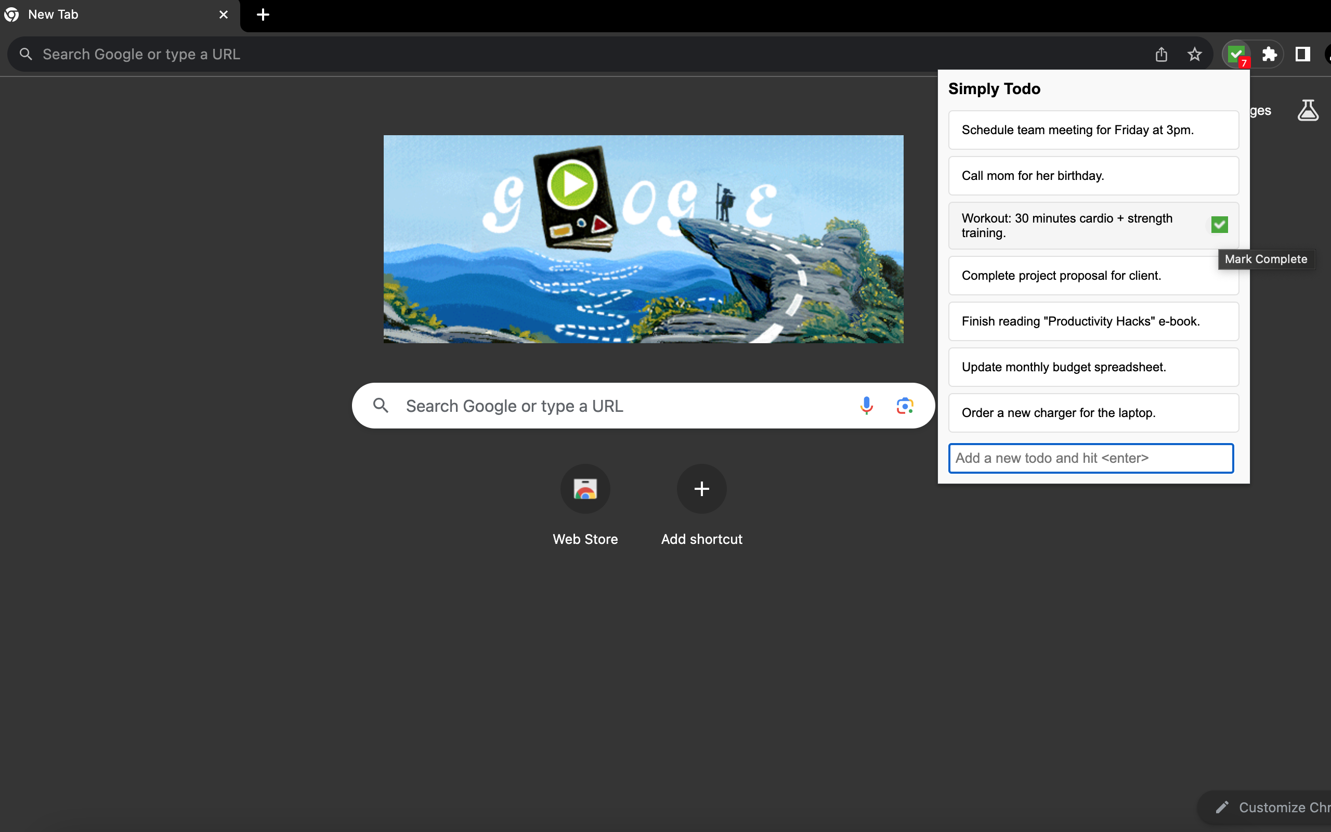The width and height of the screenshot is (1331, 832).
Task: Start voice search with the microphone icon
Action: point(866,406)
